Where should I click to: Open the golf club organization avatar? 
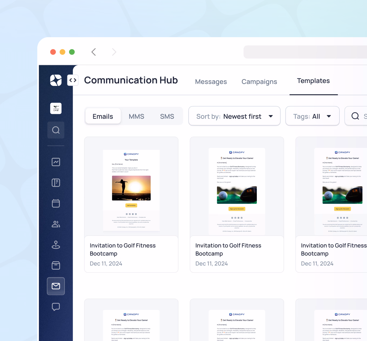tap(56, 108)
